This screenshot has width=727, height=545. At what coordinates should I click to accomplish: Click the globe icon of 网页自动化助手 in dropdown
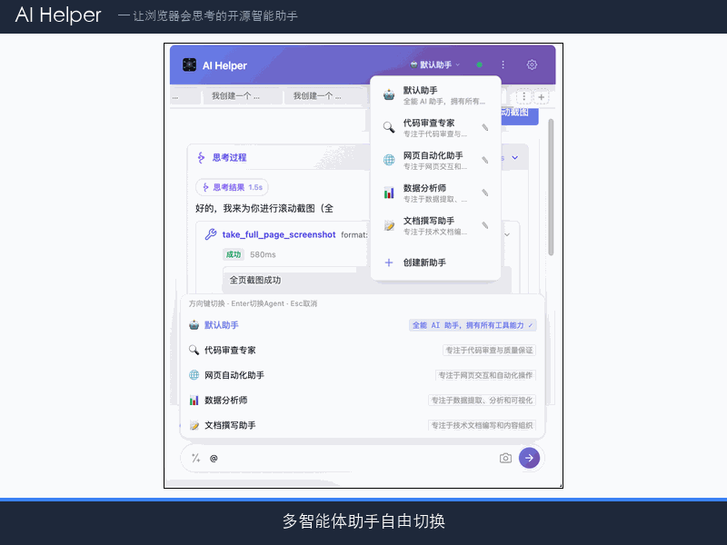click(x=389, y=160)
